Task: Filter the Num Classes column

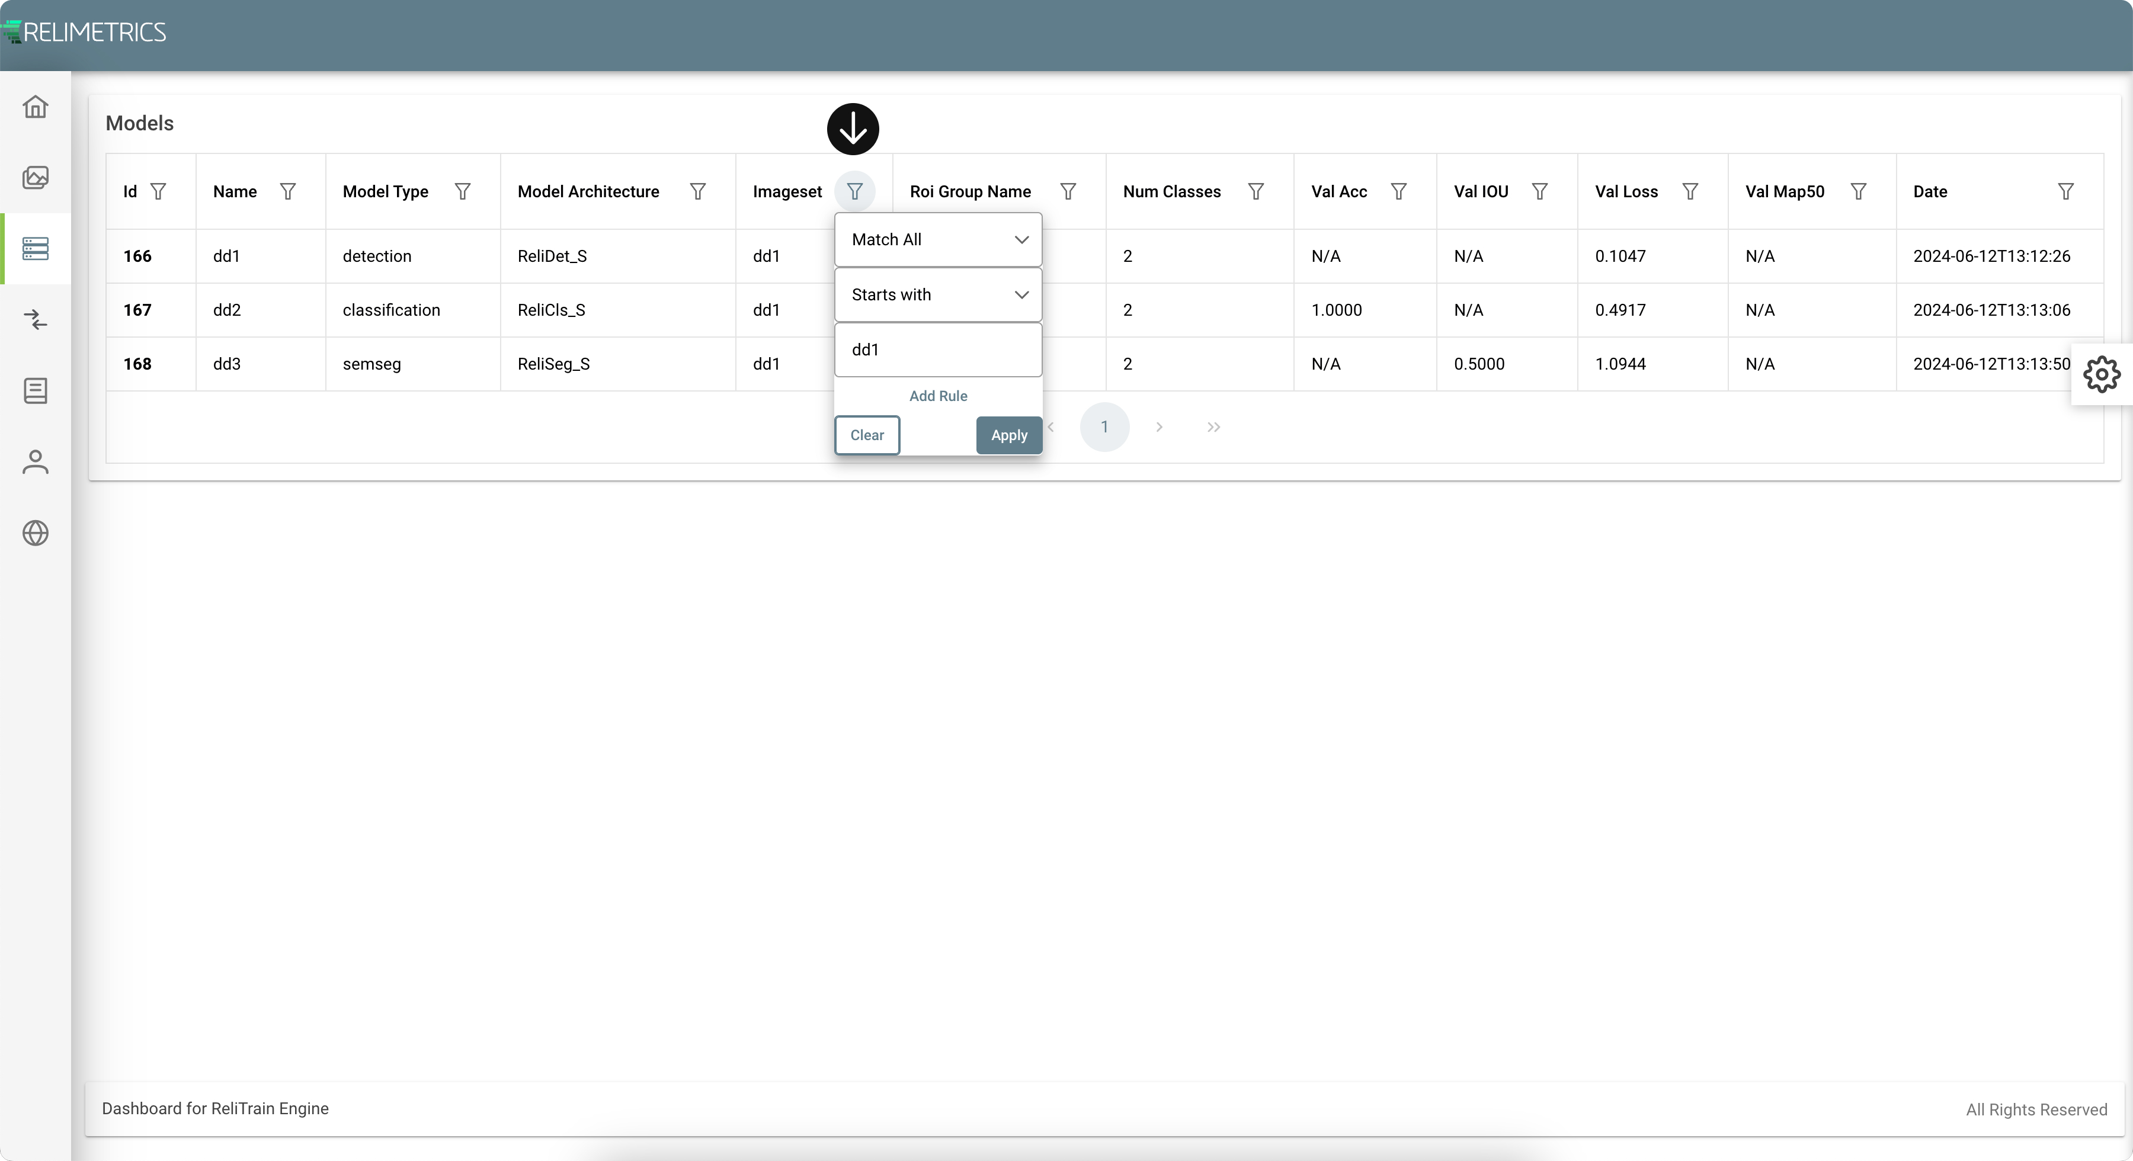Action: tap(1256, 191)
